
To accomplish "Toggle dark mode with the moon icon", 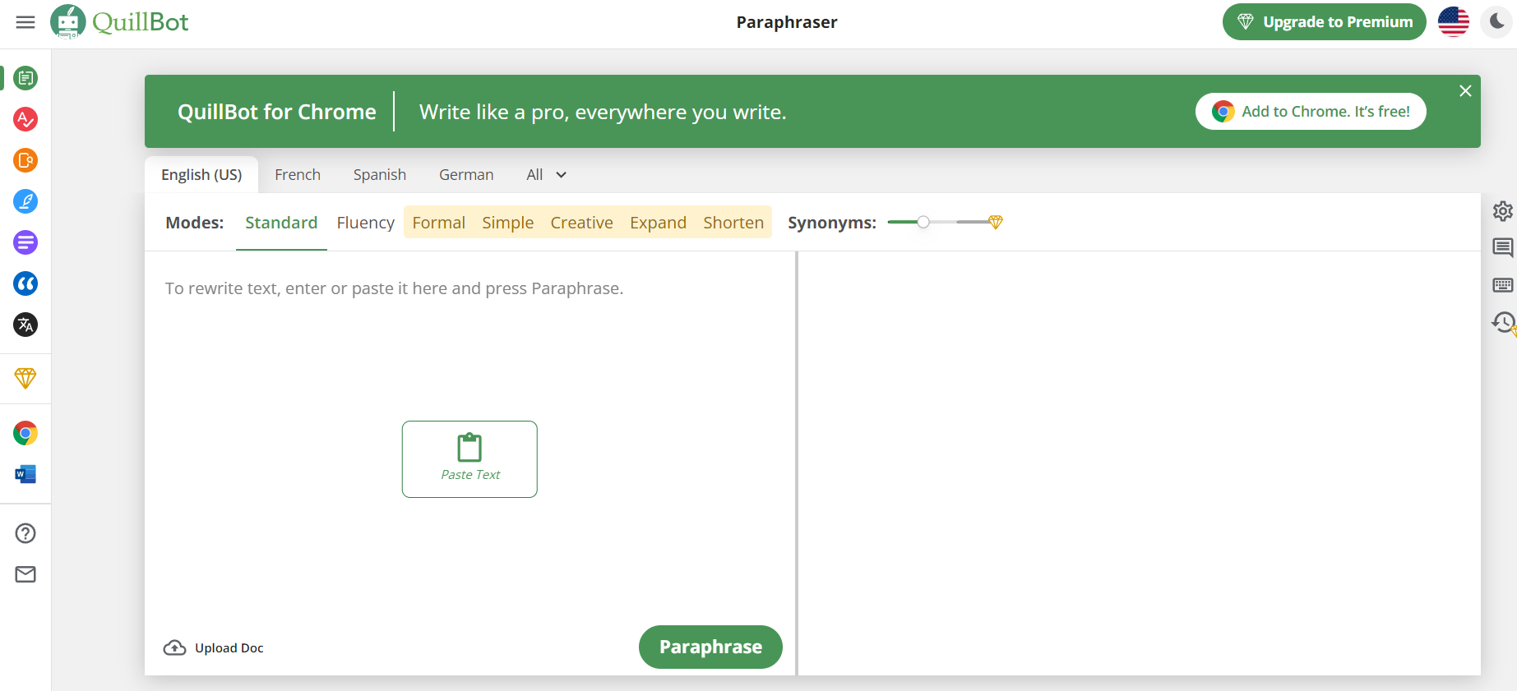I will 1497,22.
